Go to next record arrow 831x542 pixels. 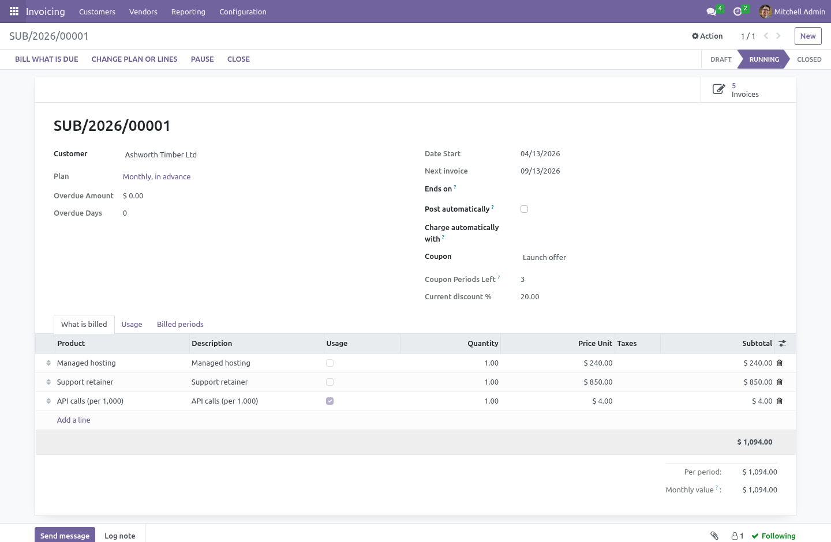778,36
